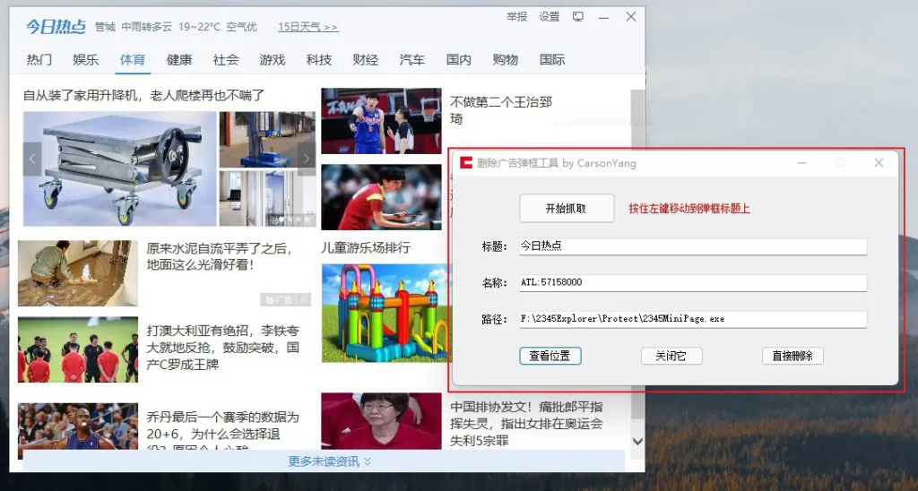Viewport: 918px width, 491px height.
Task: Close the 今日热点 popup window
Action: [x=630, y=17]
